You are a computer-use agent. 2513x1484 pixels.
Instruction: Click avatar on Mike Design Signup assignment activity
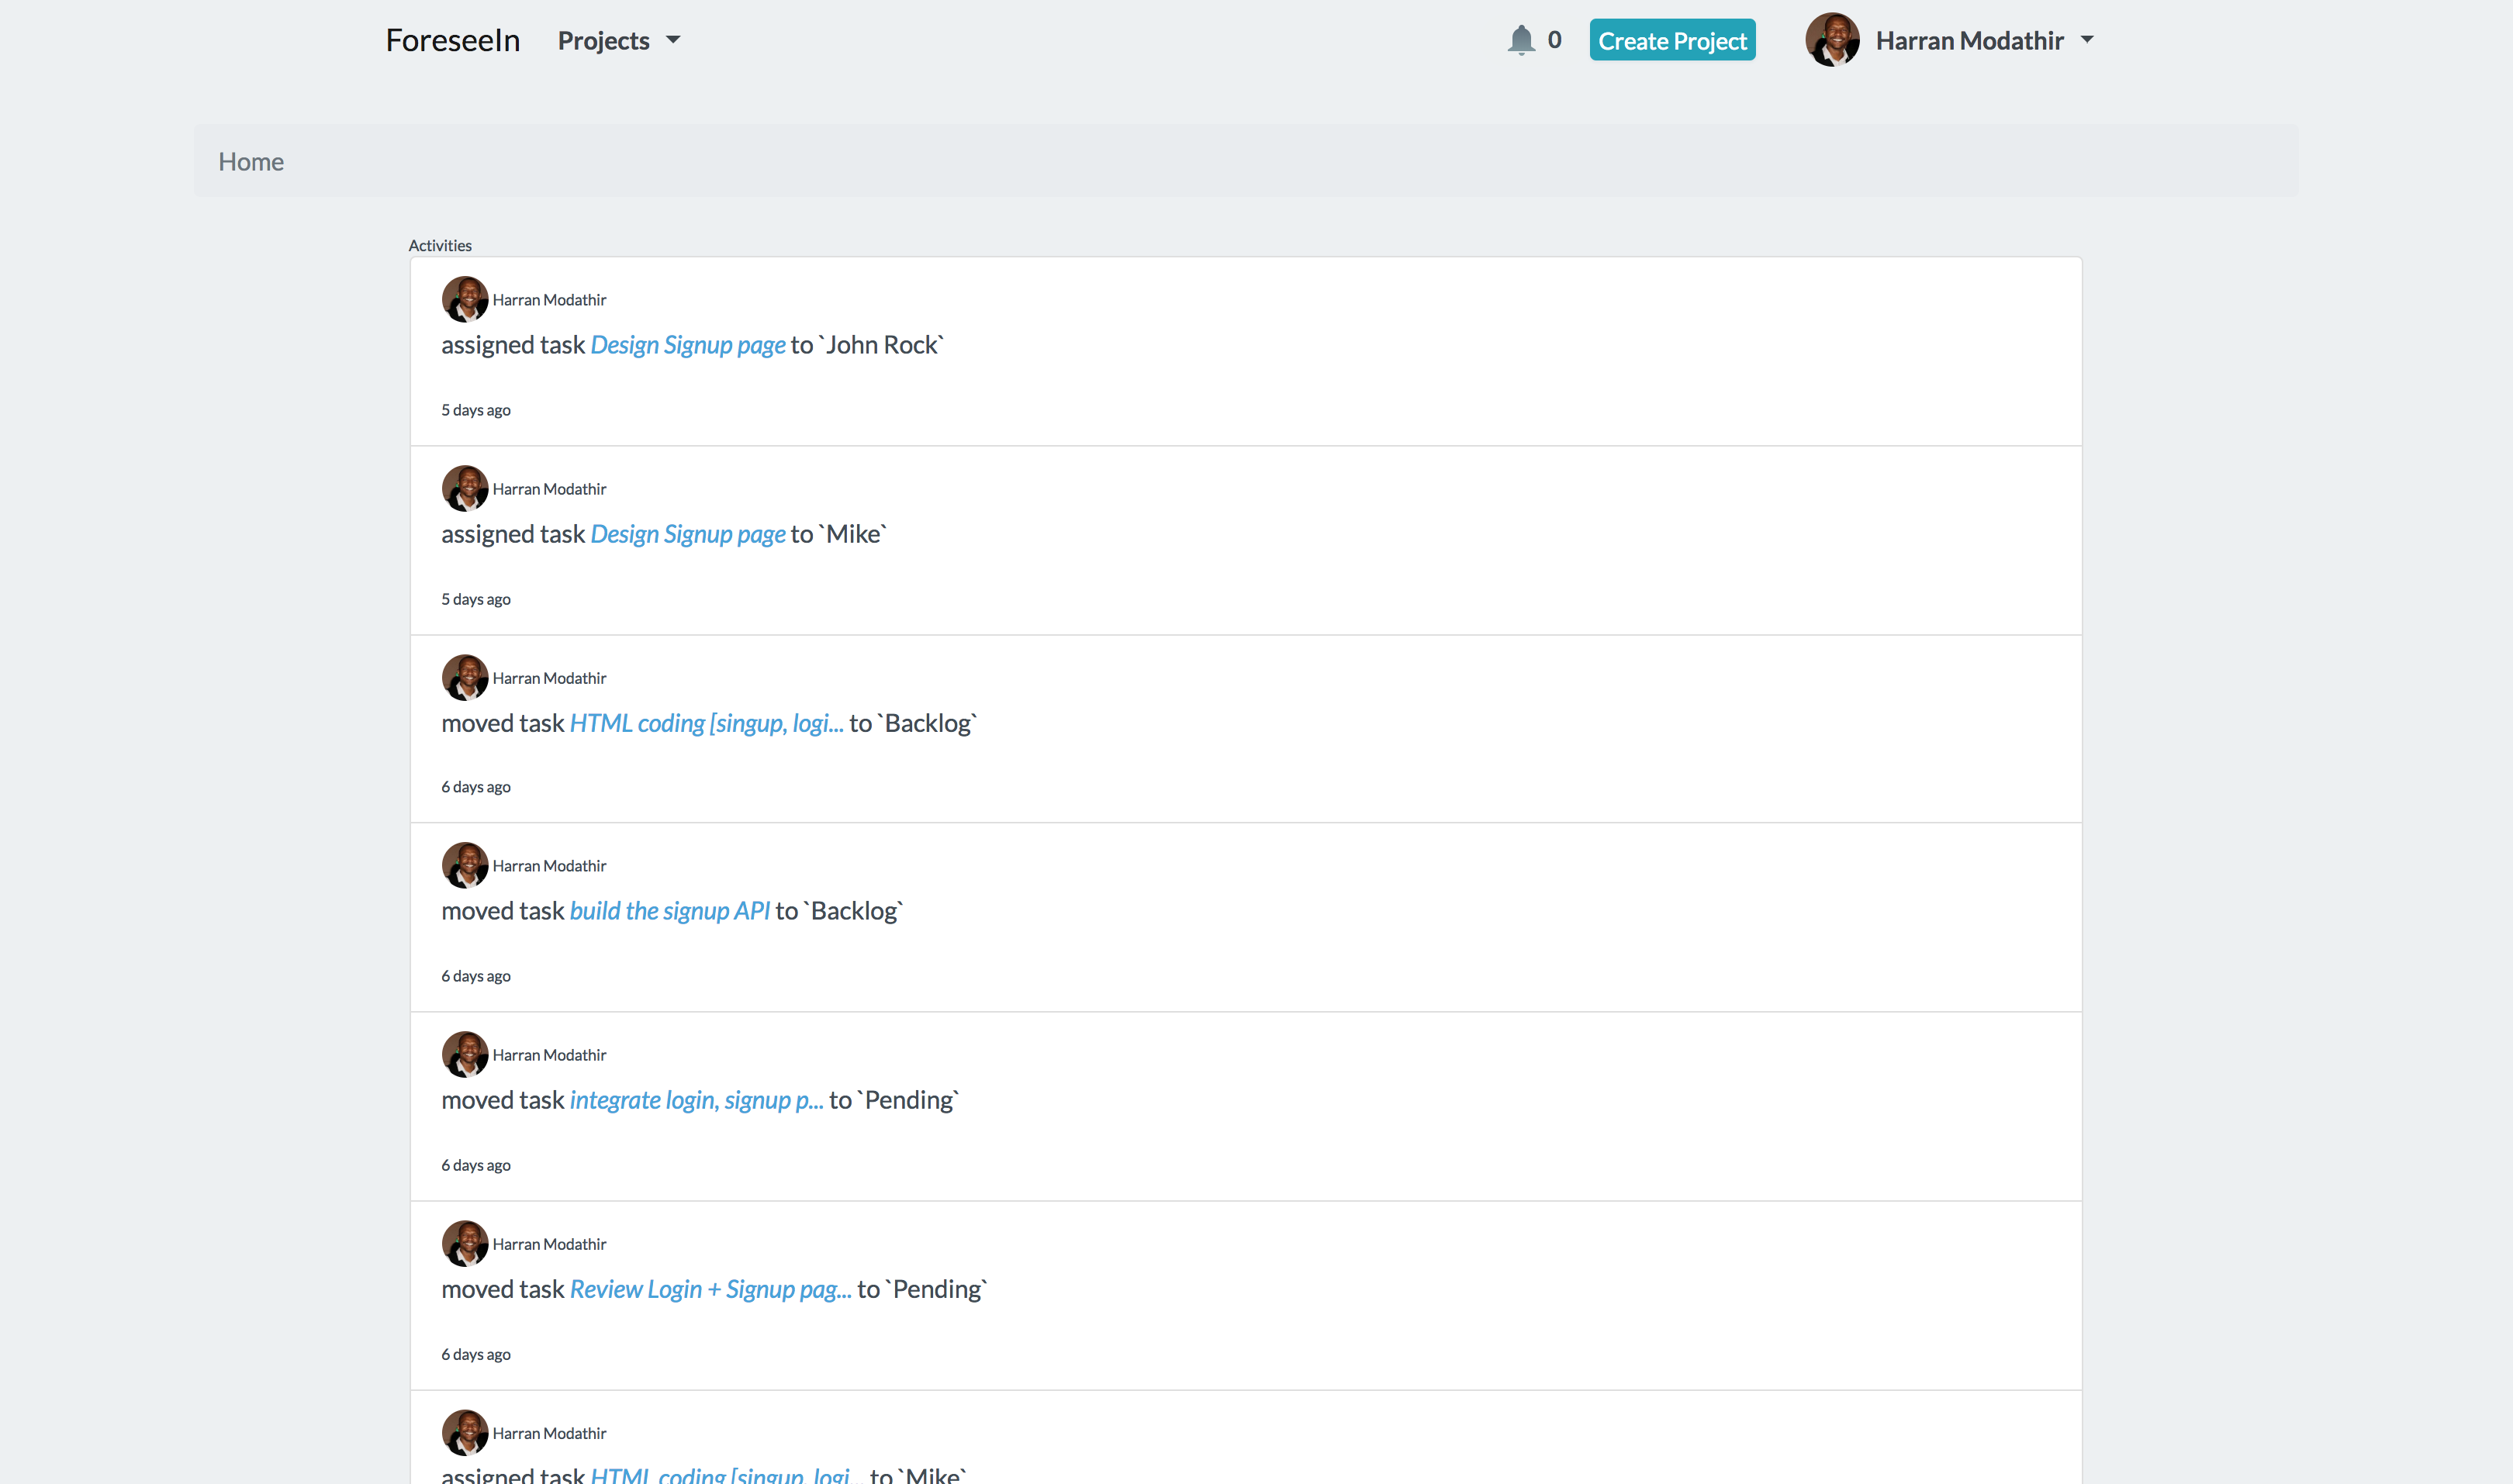pyautogui.click(x=465, y=488)
